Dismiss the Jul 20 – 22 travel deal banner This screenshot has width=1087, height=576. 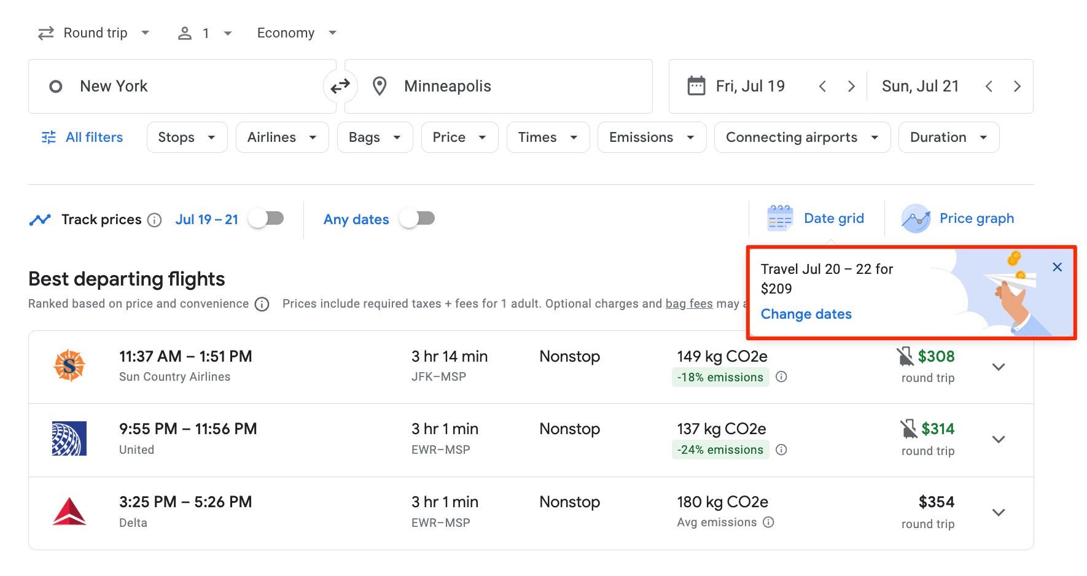pyautogui.click(x=1057, y=267)
